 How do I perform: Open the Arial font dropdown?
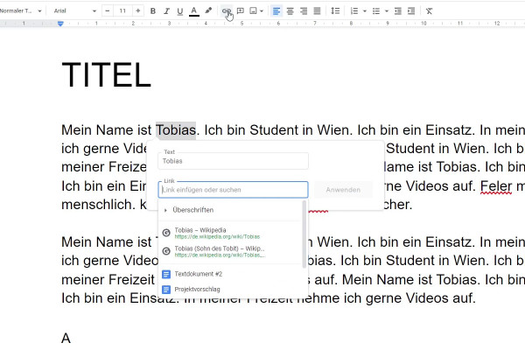coord(74,11)
